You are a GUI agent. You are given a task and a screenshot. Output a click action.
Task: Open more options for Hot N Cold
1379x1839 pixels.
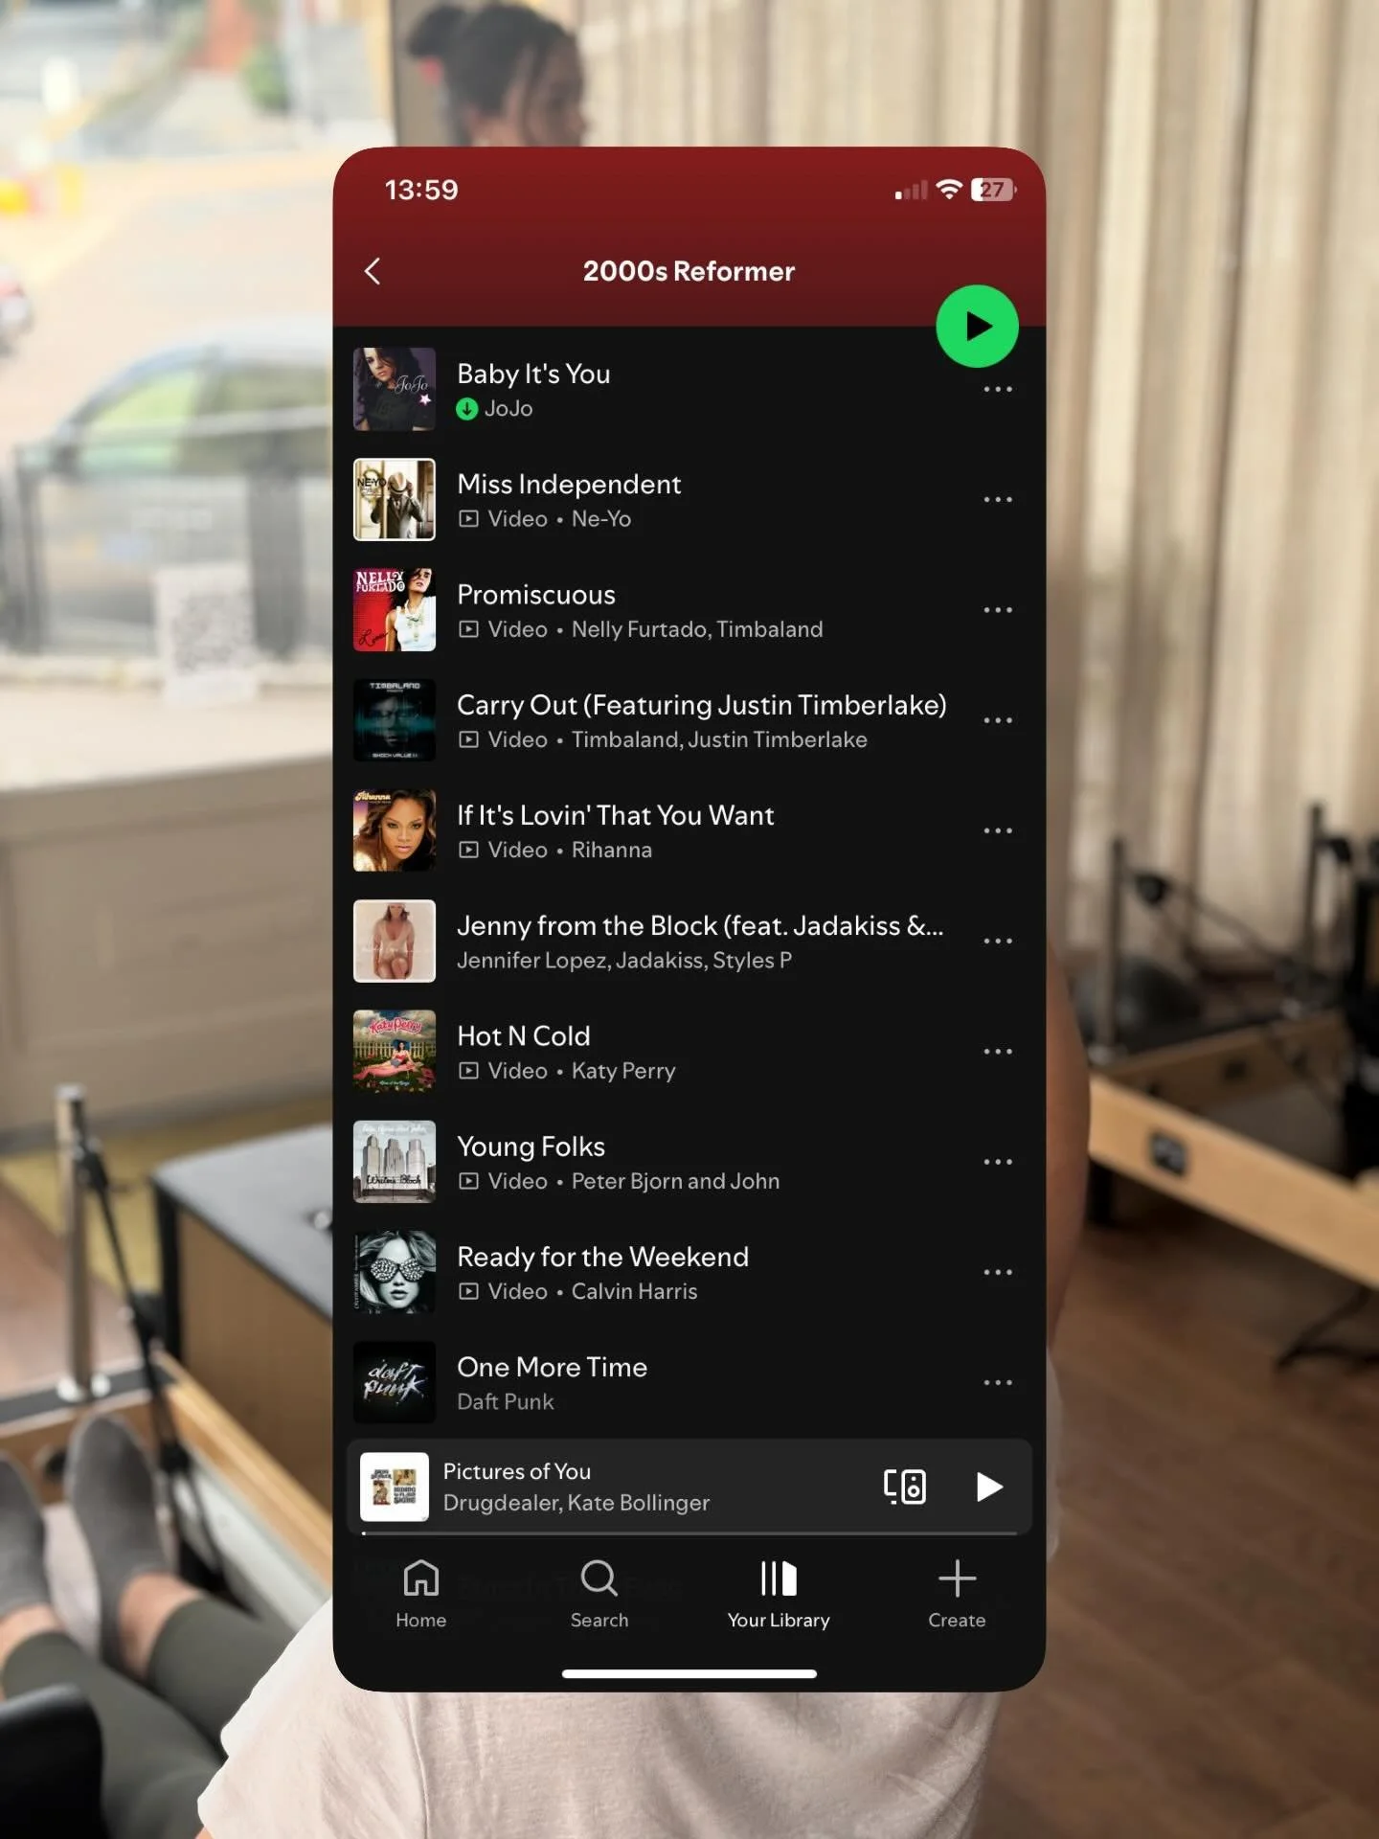[x=998, y=1052]
